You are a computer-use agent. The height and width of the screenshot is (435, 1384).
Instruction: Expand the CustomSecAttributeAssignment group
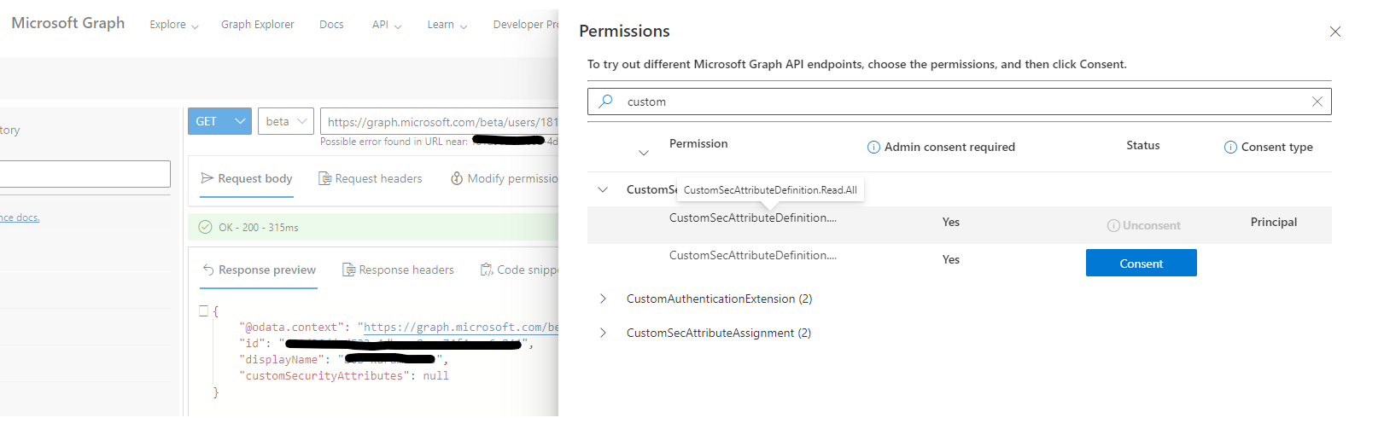603,333
